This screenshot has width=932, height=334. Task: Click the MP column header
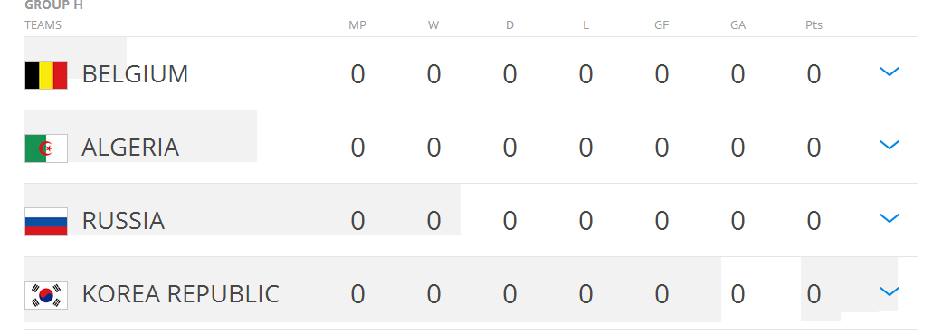click(x=357, y=25)
